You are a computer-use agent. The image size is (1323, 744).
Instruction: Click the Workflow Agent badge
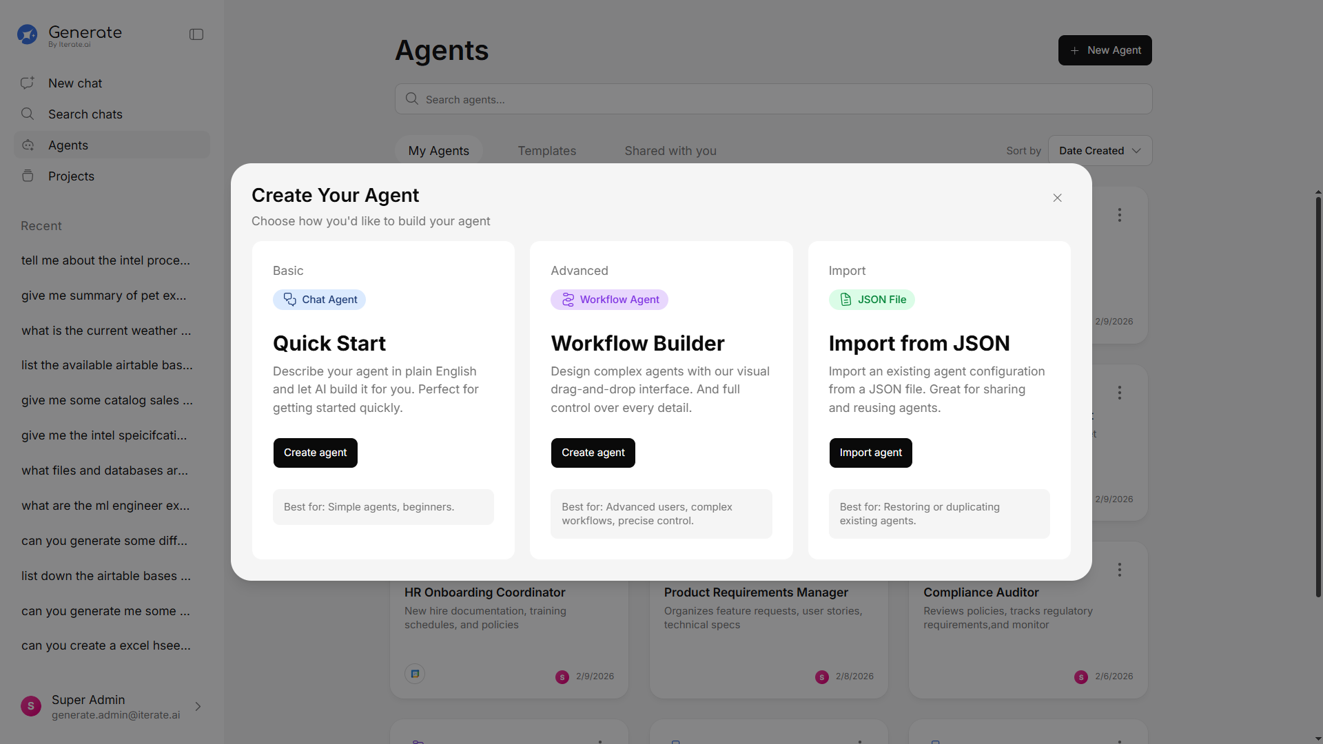pyautogui.click(x=609, y=300)
